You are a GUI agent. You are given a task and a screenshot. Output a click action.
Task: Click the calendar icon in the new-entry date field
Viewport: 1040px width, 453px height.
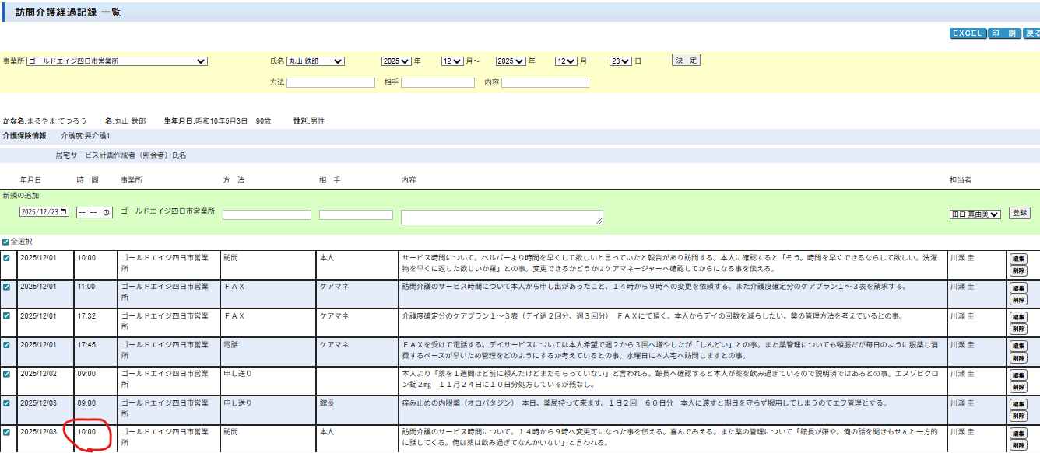pyautogui.click(x=64, y=212)
